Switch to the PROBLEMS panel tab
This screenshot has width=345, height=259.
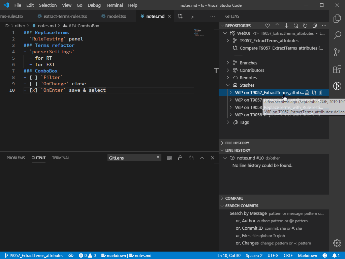(x=15, y=158)
